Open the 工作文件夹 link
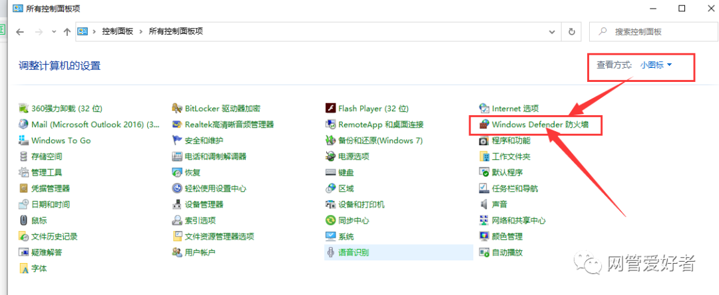The height and width of the screenshot is (295, 719). [x=511, y=156]
